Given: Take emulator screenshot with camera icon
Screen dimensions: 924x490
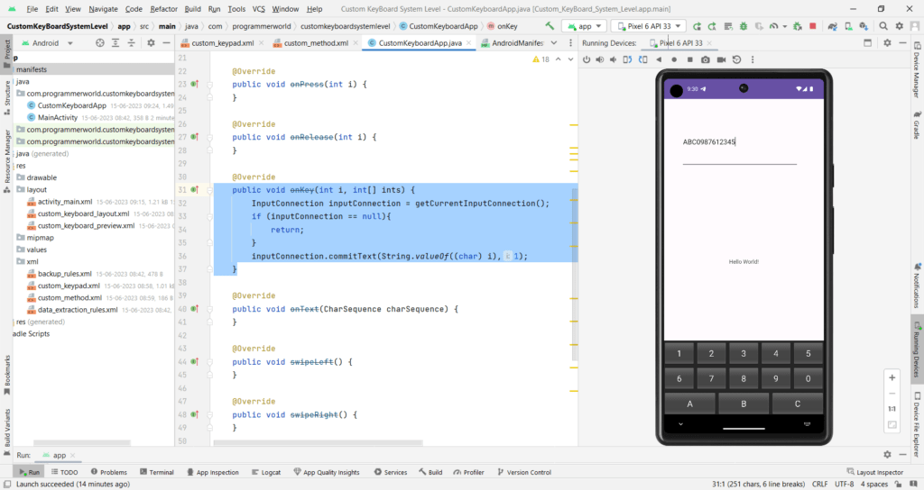Looking at the screenshot, I should click(706, 59).
